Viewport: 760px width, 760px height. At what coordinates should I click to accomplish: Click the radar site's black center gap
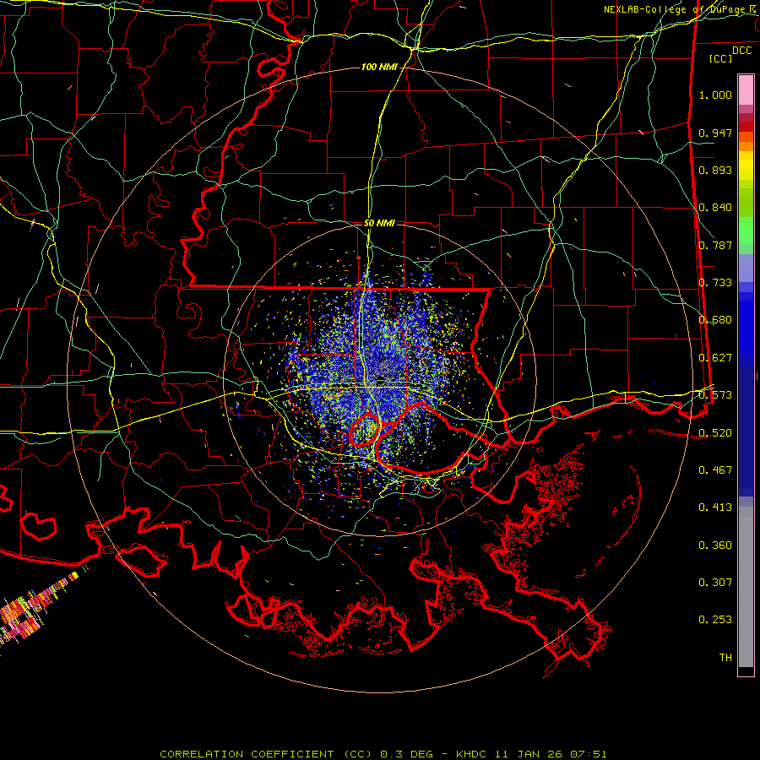[x=381, y=378]
